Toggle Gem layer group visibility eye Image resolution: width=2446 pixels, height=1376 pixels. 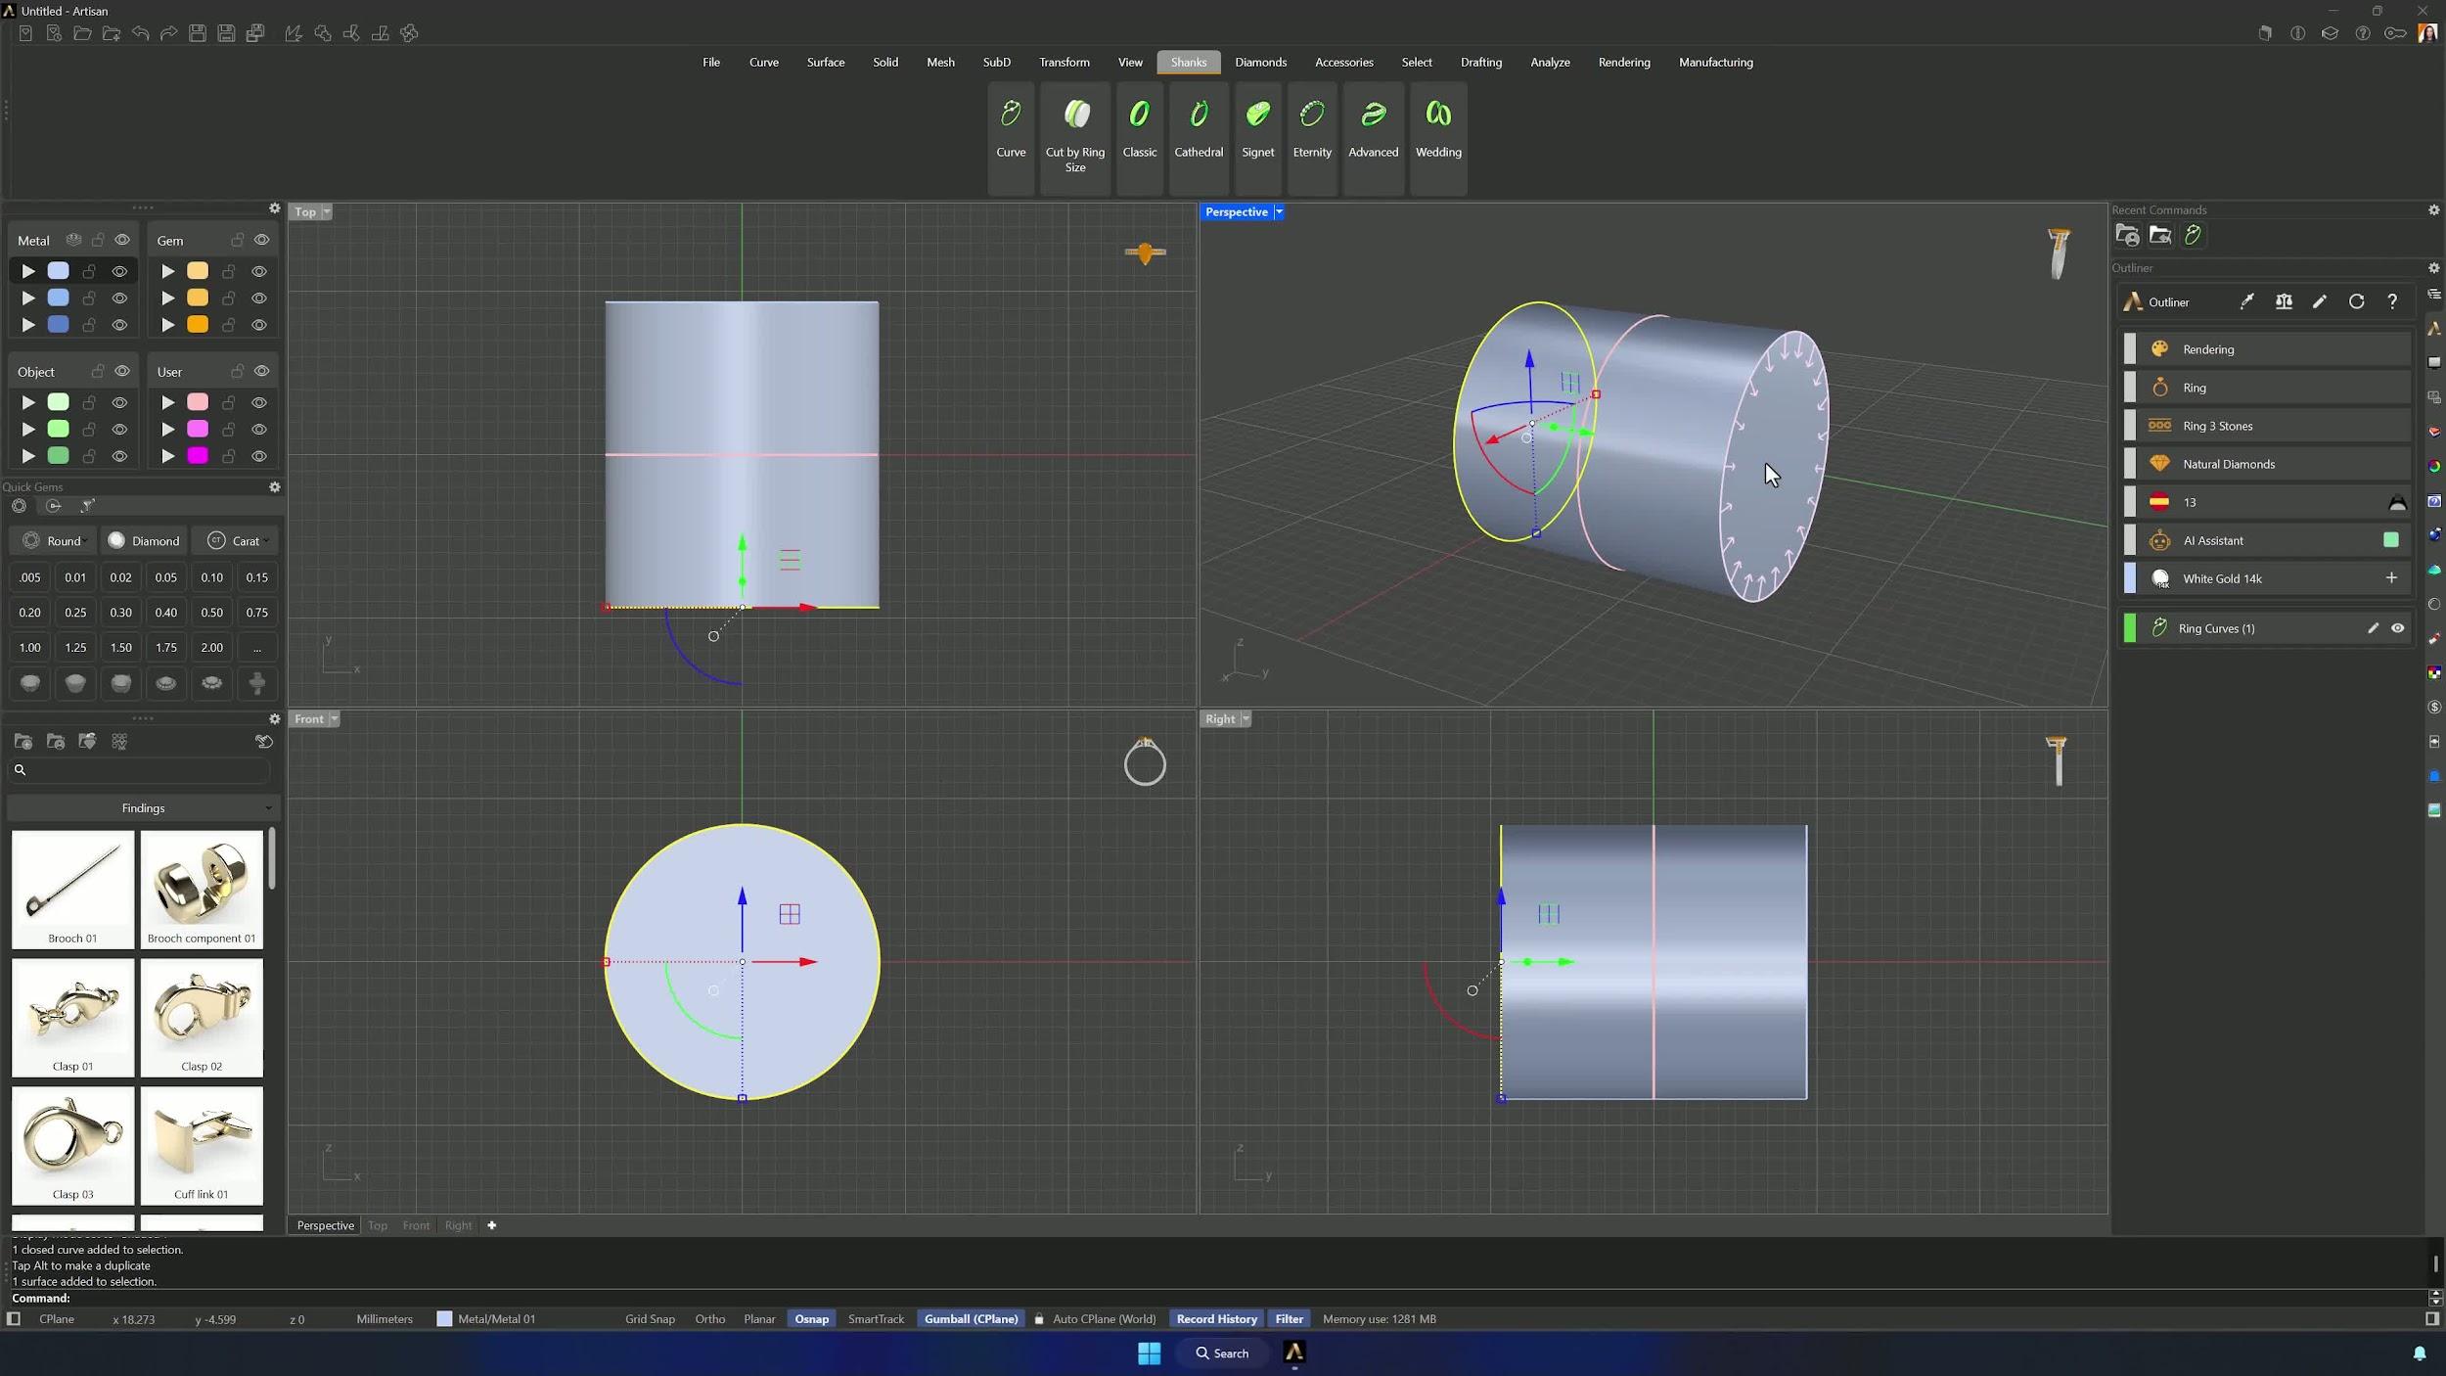point(261,240)
